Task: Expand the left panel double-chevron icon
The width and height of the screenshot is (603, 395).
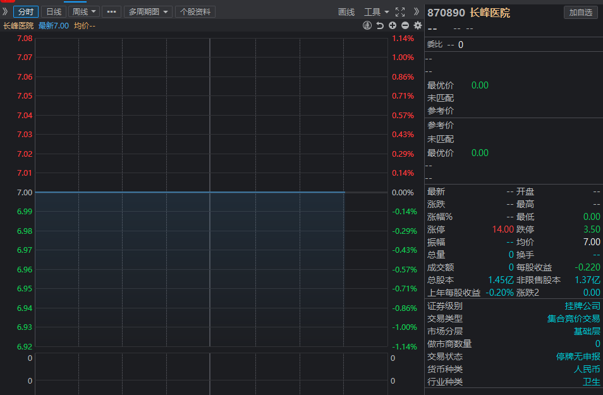Action: coord(6,12)
